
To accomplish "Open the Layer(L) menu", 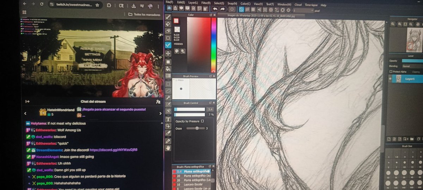I will [193, 2].
